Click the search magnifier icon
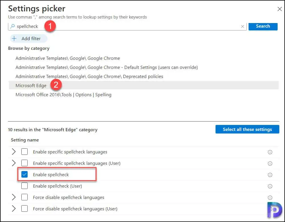Screen dimensions: 285x222 [12, 26]
